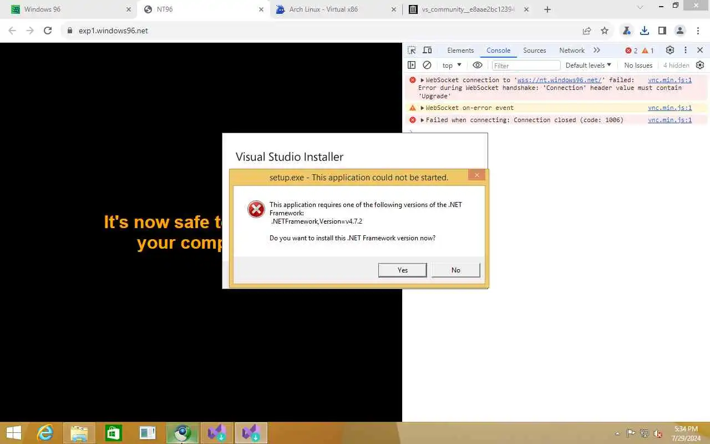
Task: Reload the current page
Action: [48, 31]
